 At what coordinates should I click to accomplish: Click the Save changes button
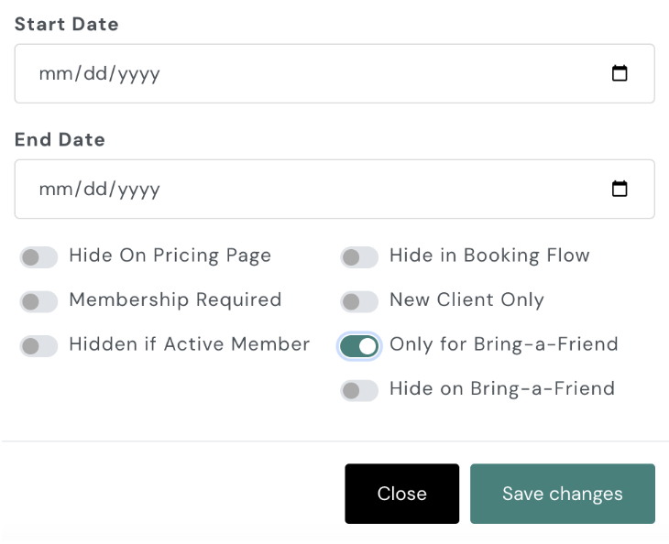[x=562, y=494]
